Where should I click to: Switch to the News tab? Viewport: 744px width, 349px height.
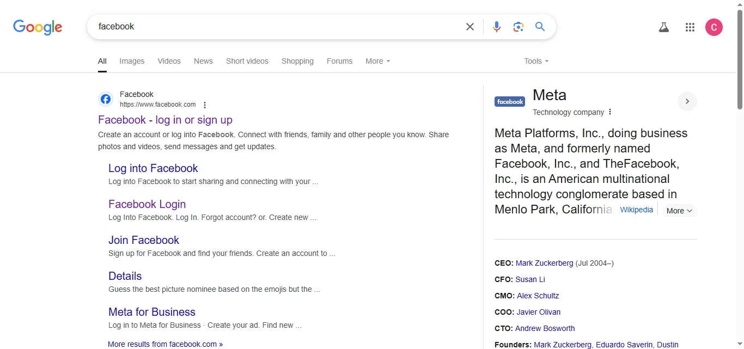pos(203,61)
